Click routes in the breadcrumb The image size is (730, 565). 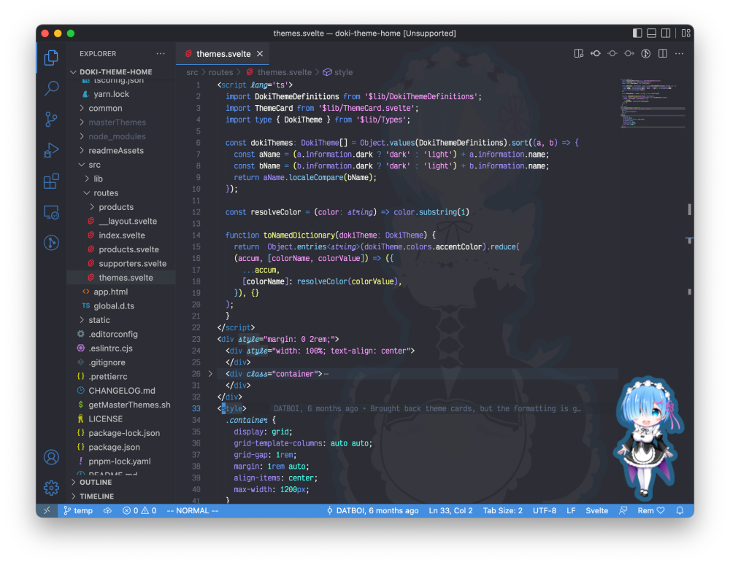[x=220, y=72]
